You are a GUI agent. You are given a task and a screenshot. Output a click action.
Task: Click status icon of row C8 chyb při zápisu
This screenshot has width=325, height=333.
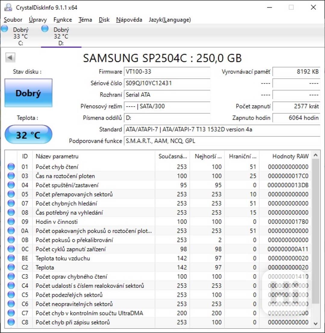click(11, 322)
